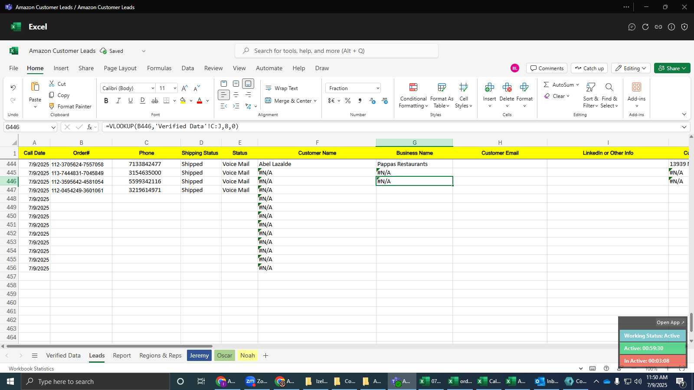Expand the Clear dropdown arrow

click(x=568, y=96)
